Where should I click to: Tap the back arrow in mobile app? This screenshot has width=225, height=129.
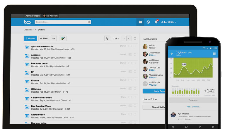pyautogui.click(x=172, y=54)
